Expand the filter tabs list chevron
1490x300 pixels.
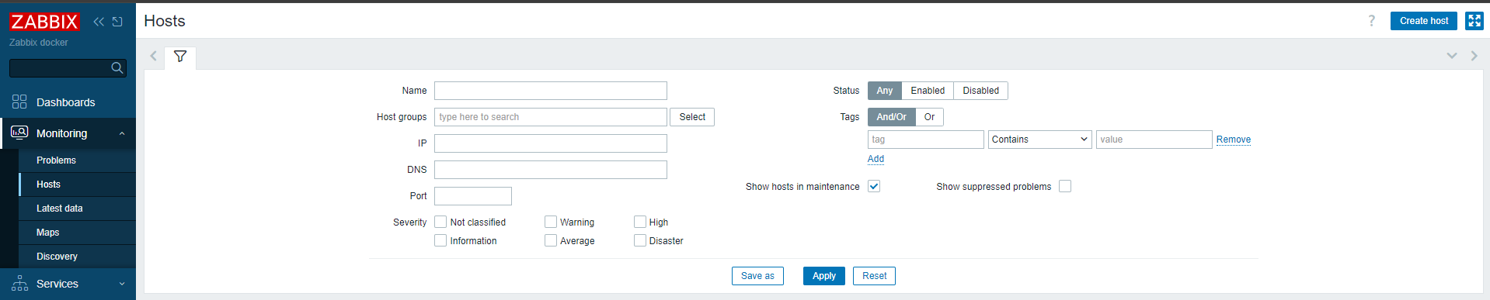pos(1451,56)
